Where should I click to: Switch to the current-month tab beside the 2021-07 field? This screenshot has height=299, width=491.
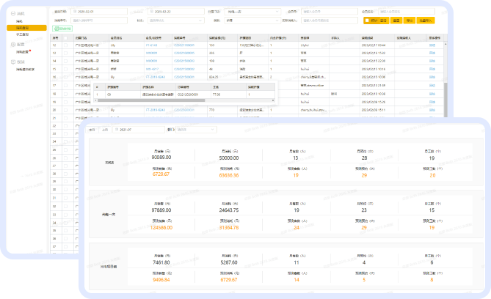coord(92,130)
